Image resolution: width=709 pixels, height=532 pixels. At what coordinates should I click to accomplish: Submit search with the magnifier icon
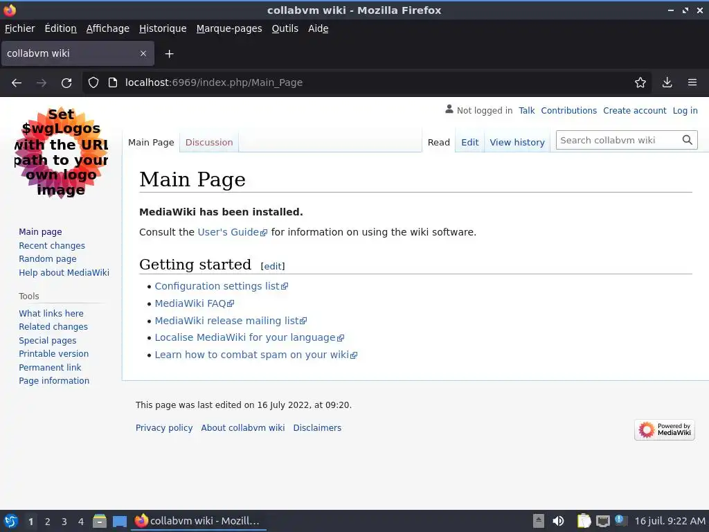(688, 140)
